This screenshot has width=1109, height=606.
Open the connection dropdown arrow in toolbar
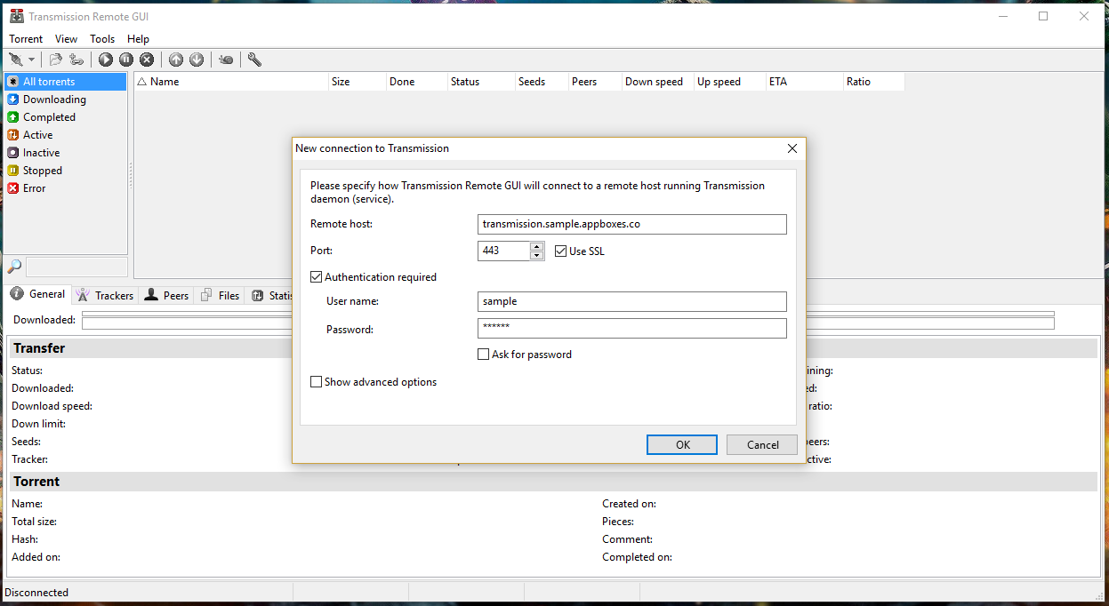[x=32, y=60]
